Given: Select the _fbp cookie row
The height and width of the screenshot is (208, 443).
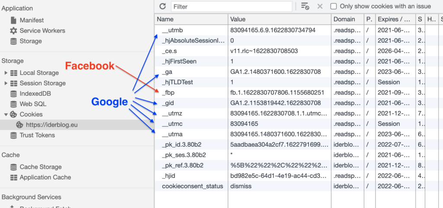Looking at the screenshot, I should click(299, 93).
